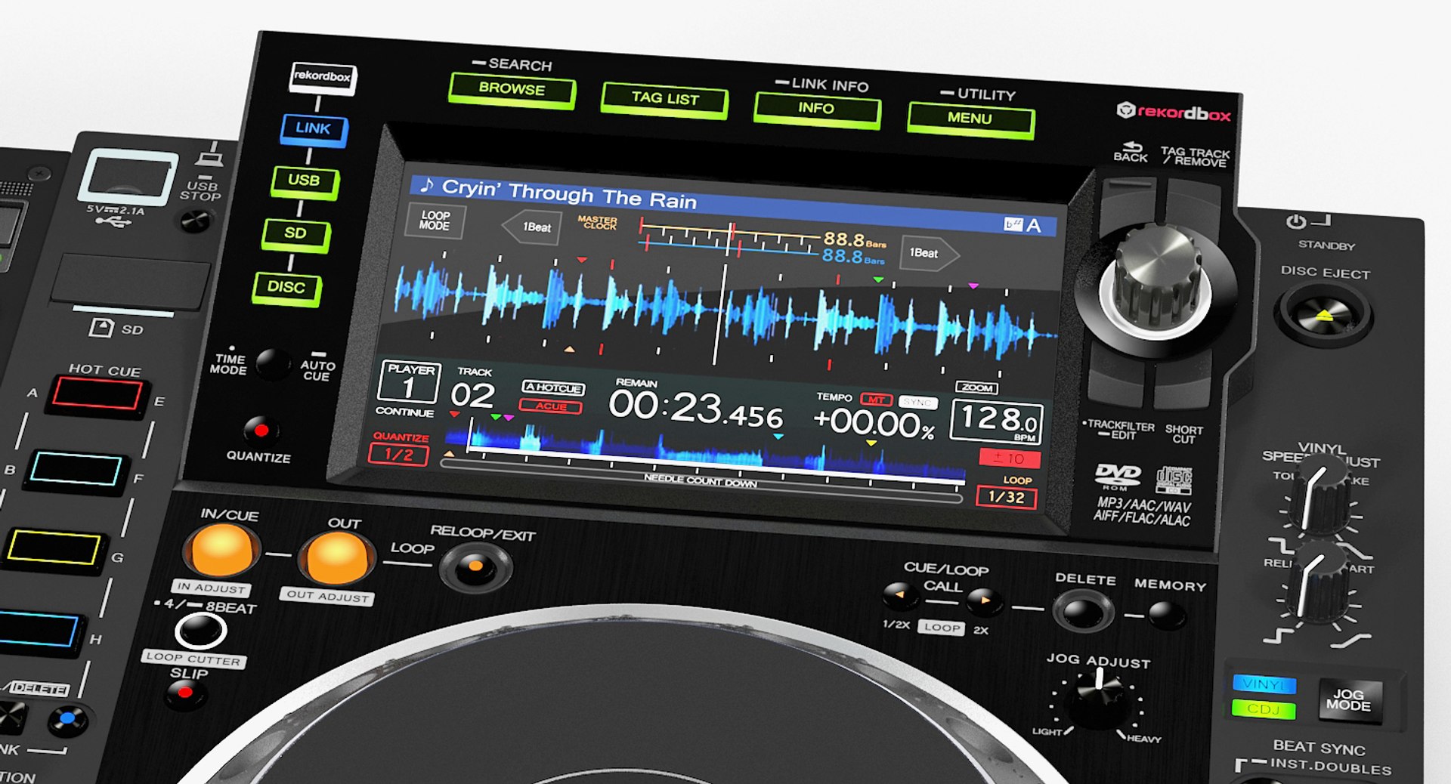1451x784 pixels.
Task: Select the DISC source button
Action: tap(286, 289)
